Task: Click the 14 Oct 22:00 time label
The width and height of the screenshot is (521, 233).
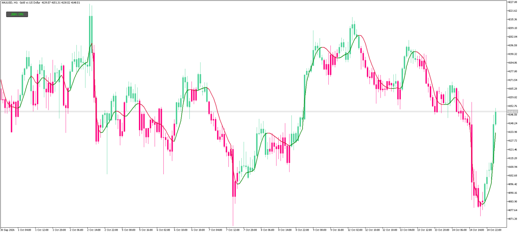Action: [494, 230]
